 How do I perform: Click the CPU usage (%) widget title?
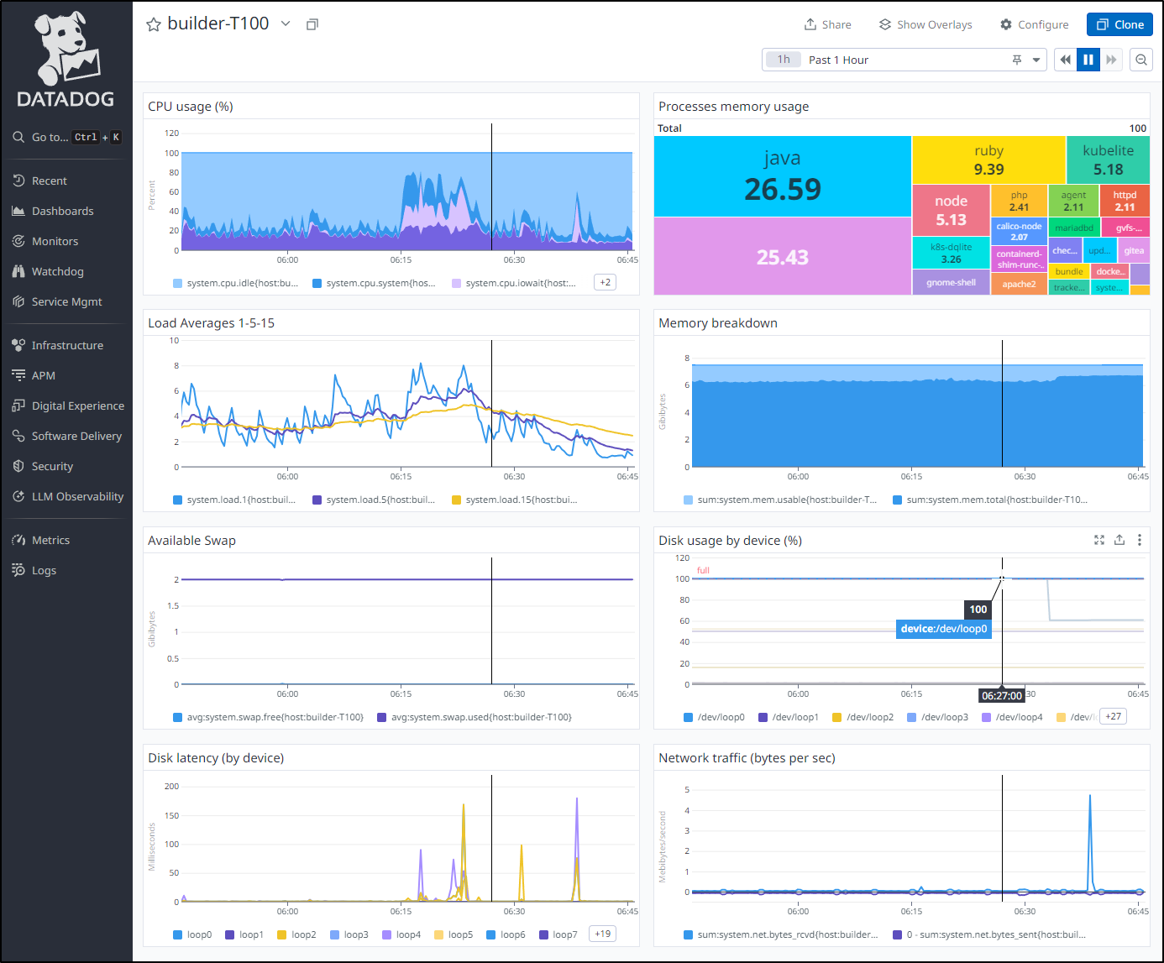point(191,107)
